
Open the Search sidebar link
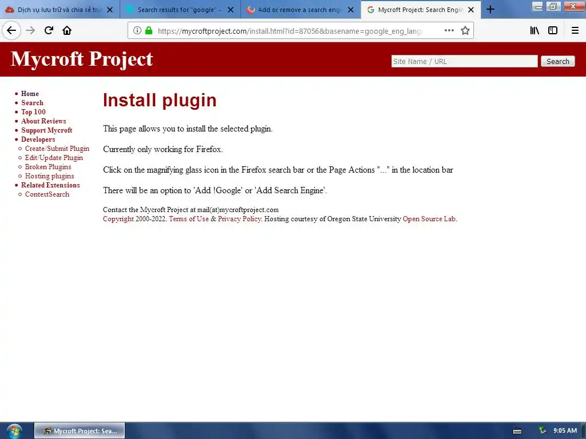pos(32,103)
